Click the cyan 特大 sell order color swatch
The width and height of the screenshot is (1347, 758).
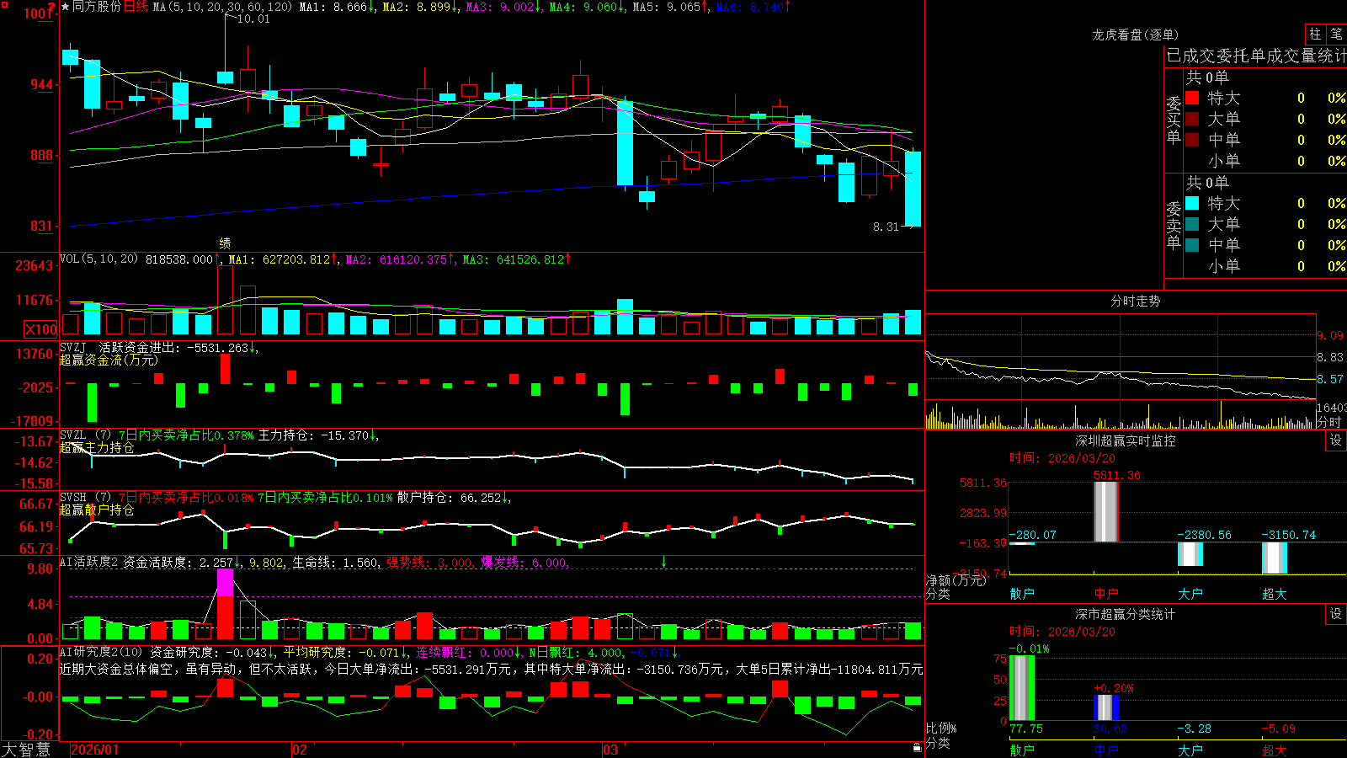coord(1192,203)
